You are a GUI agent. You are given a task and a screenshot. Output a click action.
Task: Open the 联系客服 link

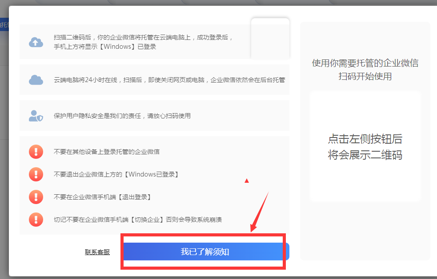(x=97, y=252)
